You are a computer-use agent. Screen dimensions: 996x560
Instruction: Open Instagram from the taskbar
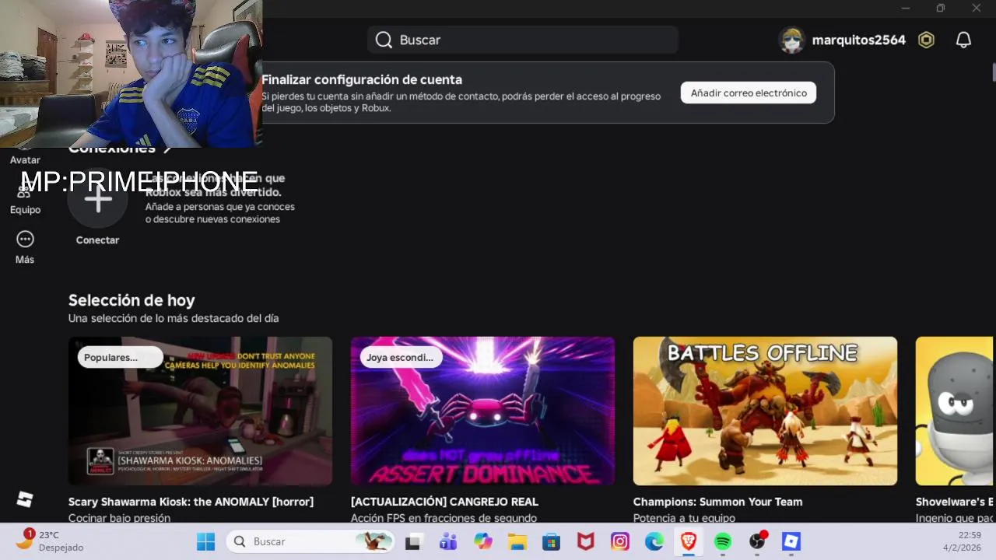point(620,541)
